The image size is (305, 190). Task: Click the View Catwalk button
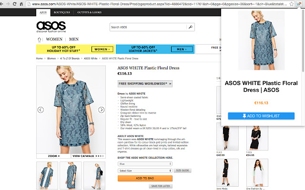[x=88, y=156]
